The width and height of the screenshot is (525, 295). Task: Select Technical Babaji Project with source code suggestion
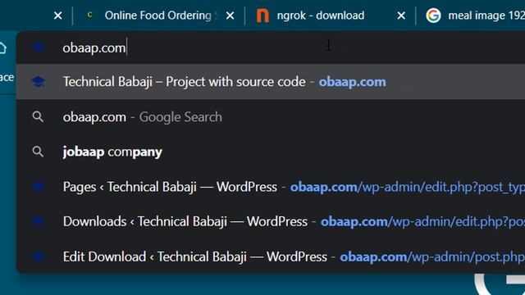coord(272,82)
